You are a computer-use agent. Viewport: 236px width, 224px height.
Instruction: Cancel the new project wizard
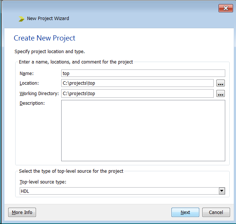point(216,212)
